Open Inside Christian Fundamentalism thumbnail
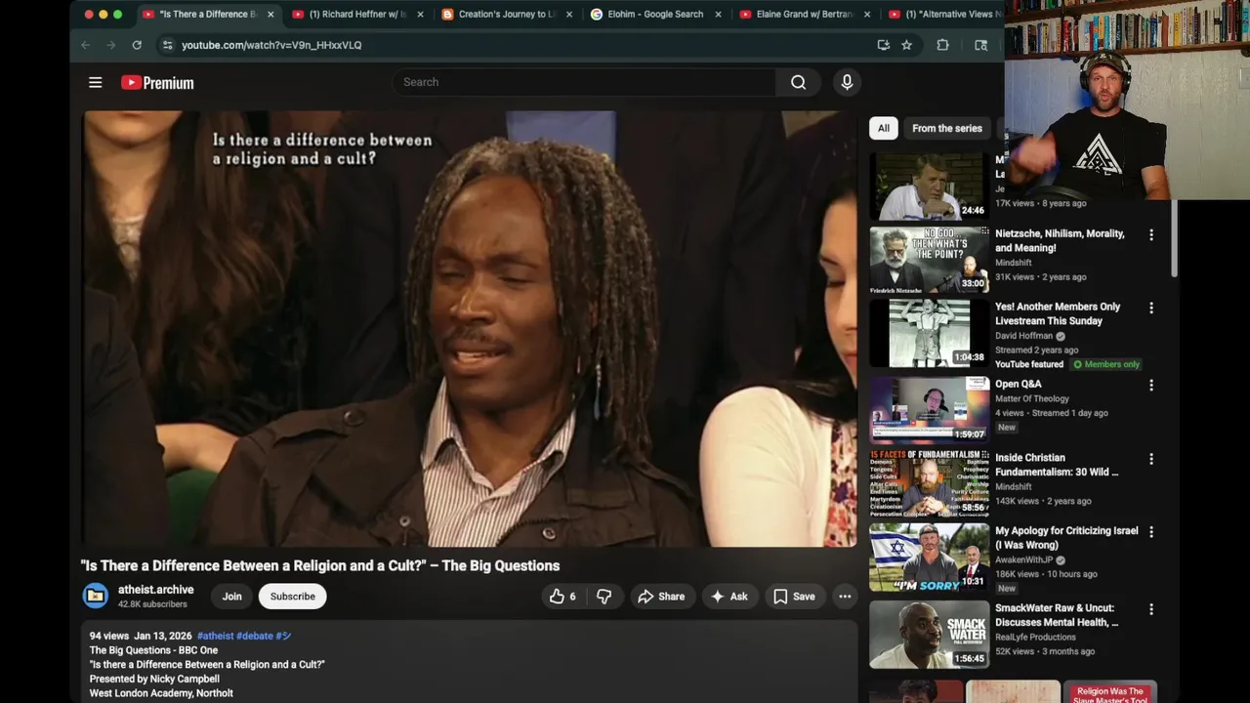The width and height of the screenshot is (1250, 703). (x=929, y=483)
